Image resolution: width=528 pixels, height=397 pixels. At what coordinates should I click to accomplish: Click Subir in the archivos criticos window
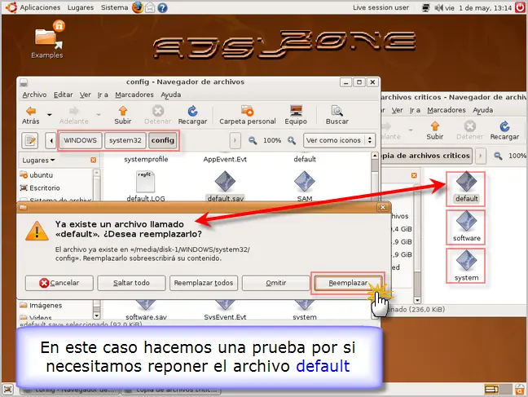[x=435, y=130]
